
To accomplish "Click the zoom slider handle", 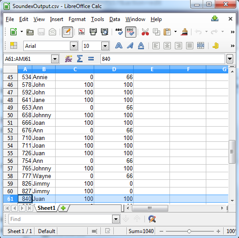I will point(189,231).
